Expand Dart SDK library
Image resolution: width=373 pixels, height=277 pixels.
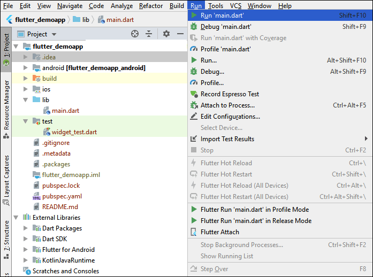click(26, 238)
